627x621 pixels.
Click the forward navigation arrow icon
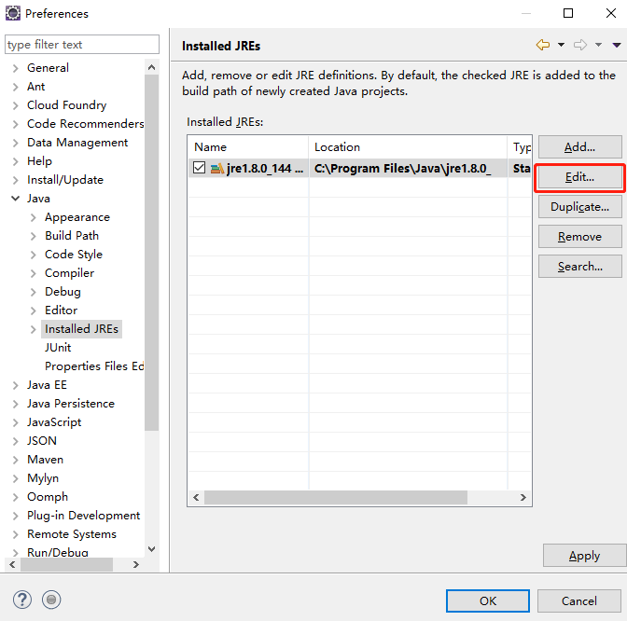(x=580, y=45)
